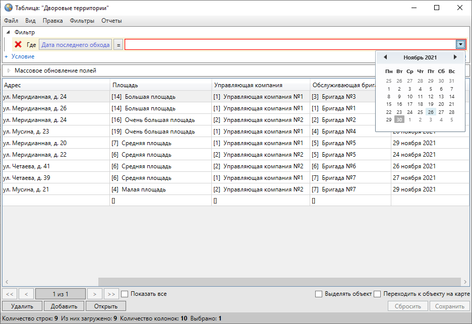Open the 'Отчеты' menu
The height and width of the screenshot is (324, 472).
click(x=111, y=21)
